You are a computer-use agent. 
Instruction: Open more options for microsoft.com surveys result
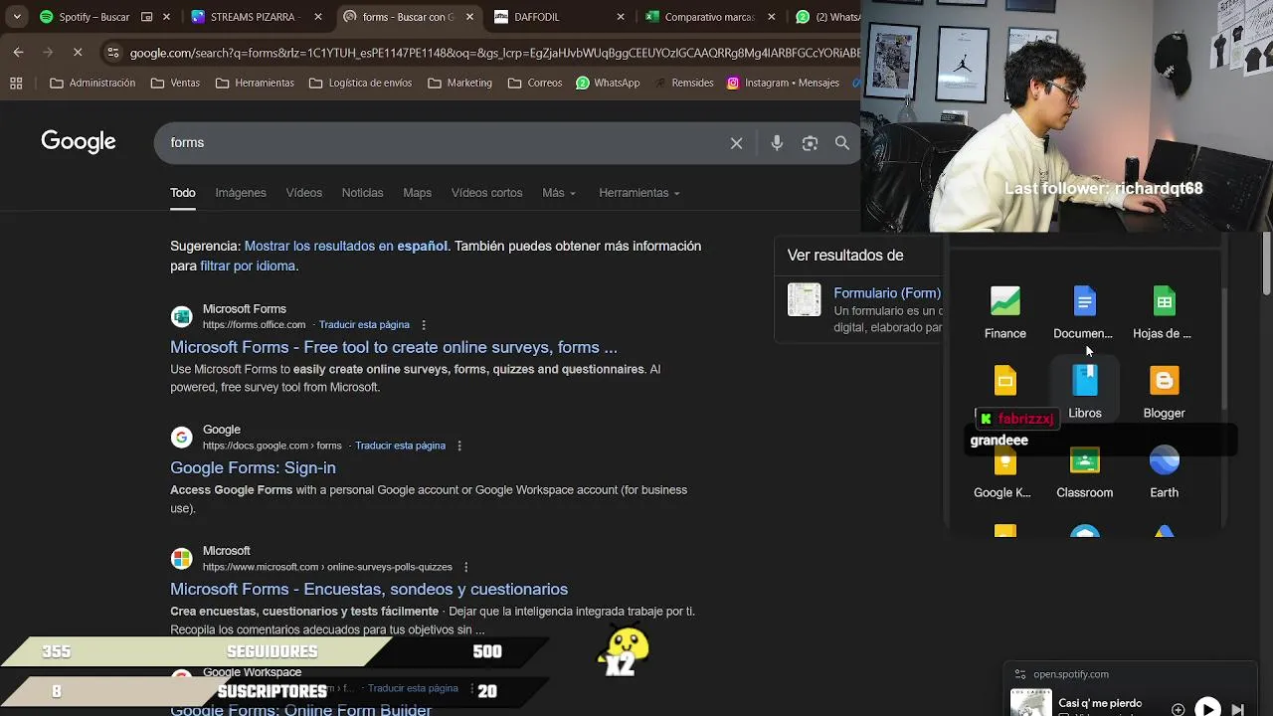(465, 567)
